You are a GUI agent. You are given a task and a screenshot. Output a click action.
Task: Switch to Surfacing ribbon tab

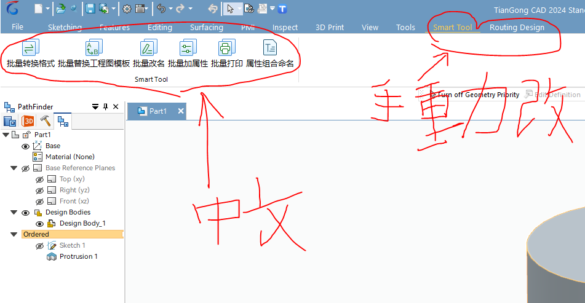(x=206, y=27)
